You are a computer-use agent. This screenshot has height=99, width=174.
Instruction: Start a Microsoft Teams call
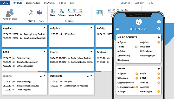click(39, 12)
